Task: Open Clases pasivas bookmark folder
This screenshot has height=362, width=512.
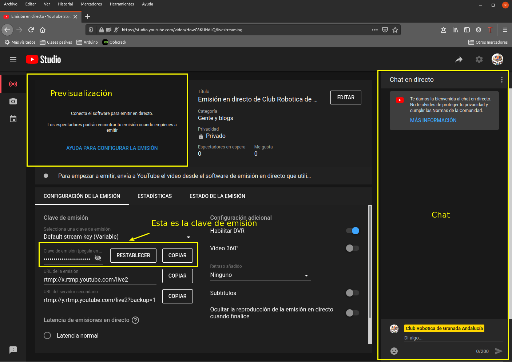Action: 56,42
